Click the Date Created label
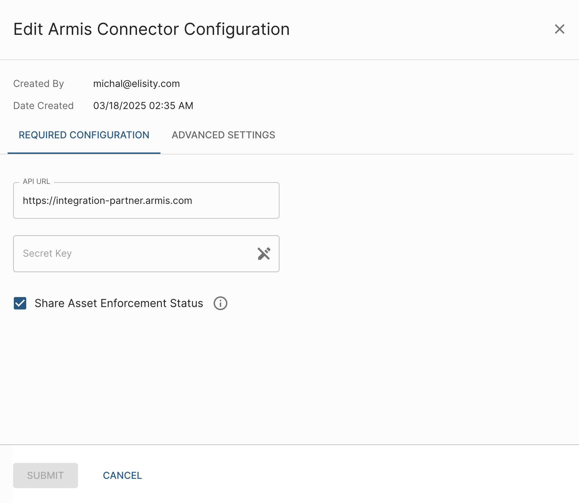This screenshot has height=503, width=579. (x=43, y=106)
